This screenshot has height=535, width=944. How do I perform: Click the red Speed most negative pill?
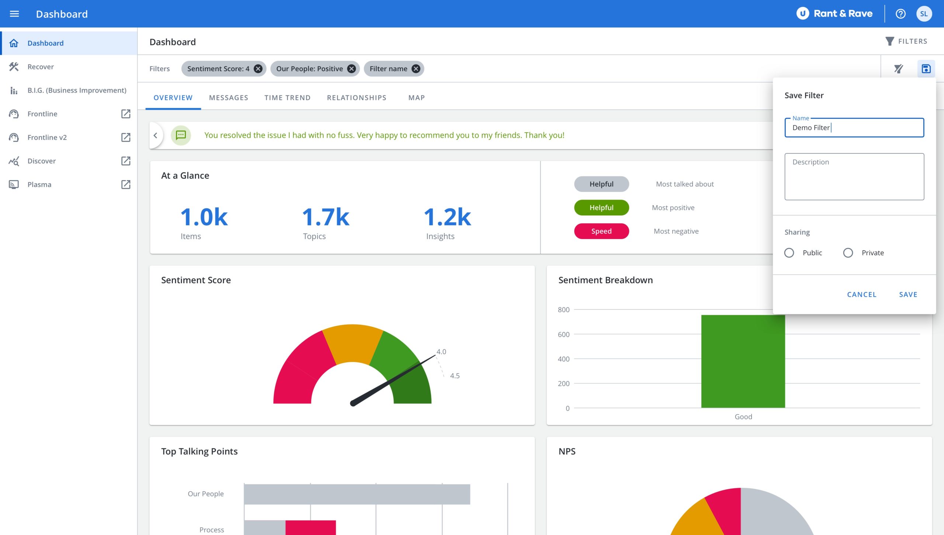[601, 231]
